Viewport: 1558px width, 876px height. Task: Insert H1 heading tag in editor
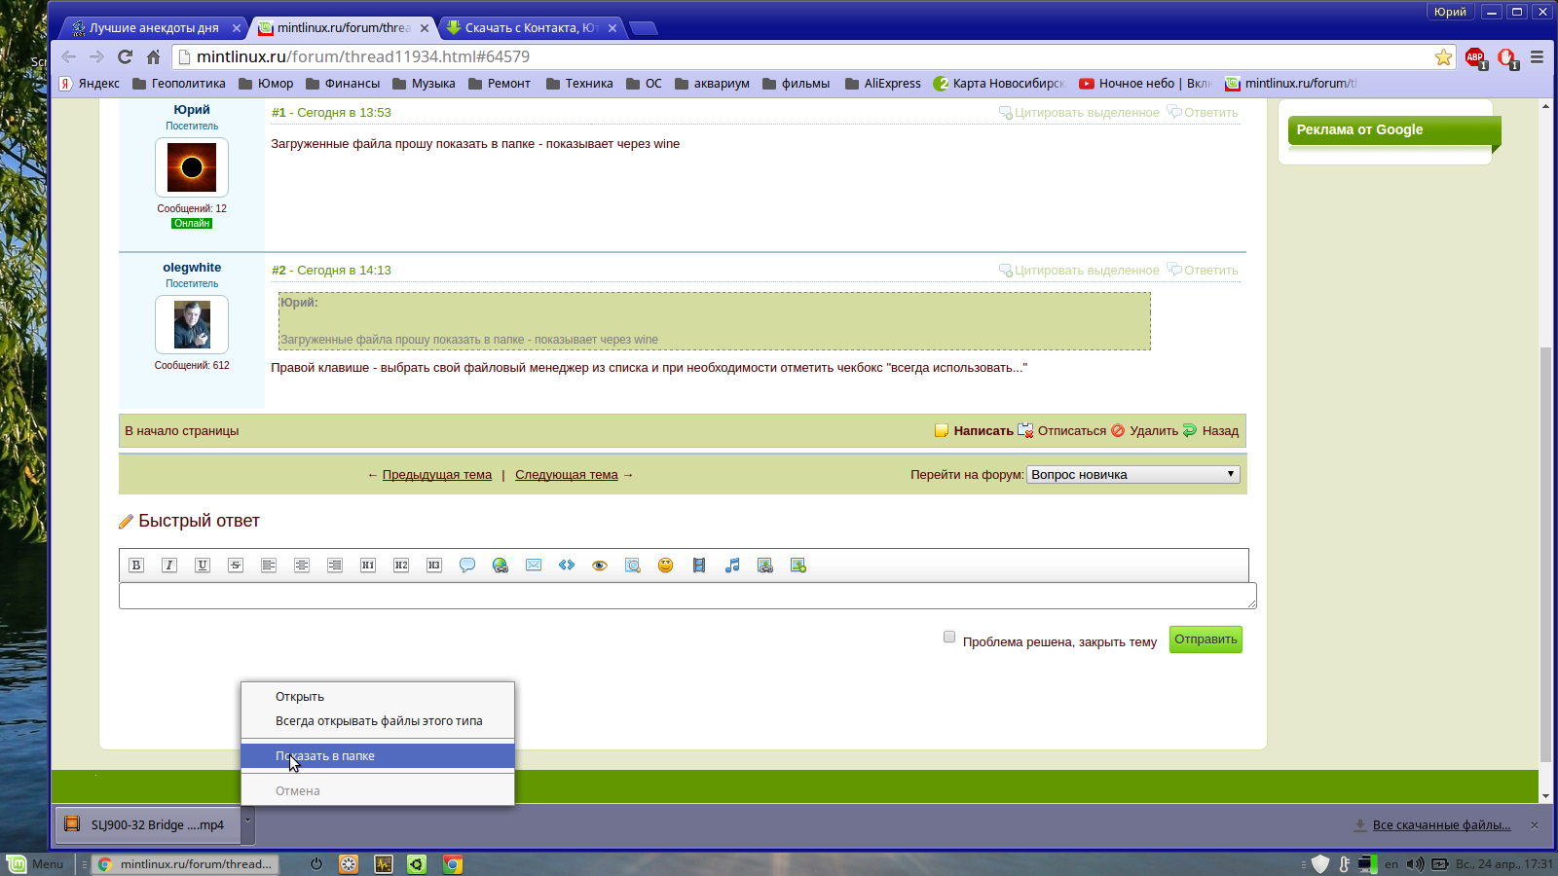368,566
